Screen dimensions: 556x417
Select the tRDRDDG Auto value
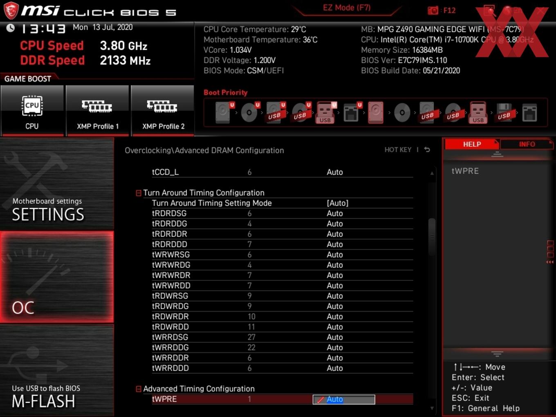(x=334, y=224)
